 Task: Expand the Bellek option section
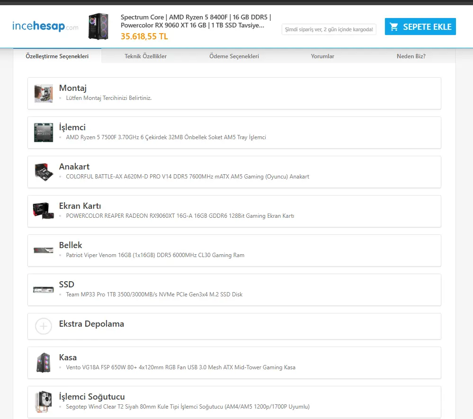point(234,250)
